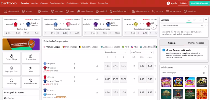Open Favoritos in the sports bar
The height and width of the screenshot is (100, 210).
[190, 11]
